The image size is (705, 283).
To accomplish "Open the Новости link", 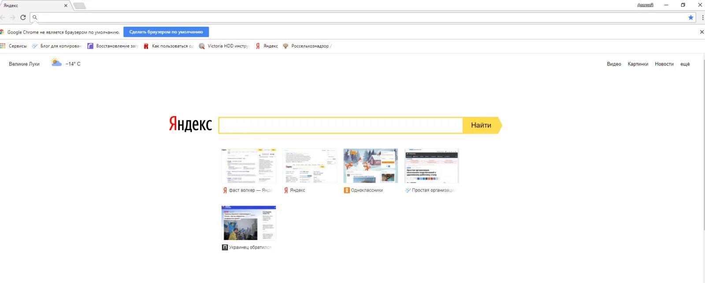I will [664, 64].
